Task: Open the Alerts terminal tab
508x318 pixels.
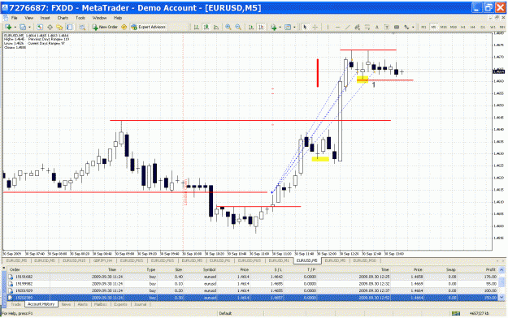Action: (x=83, y=304)
